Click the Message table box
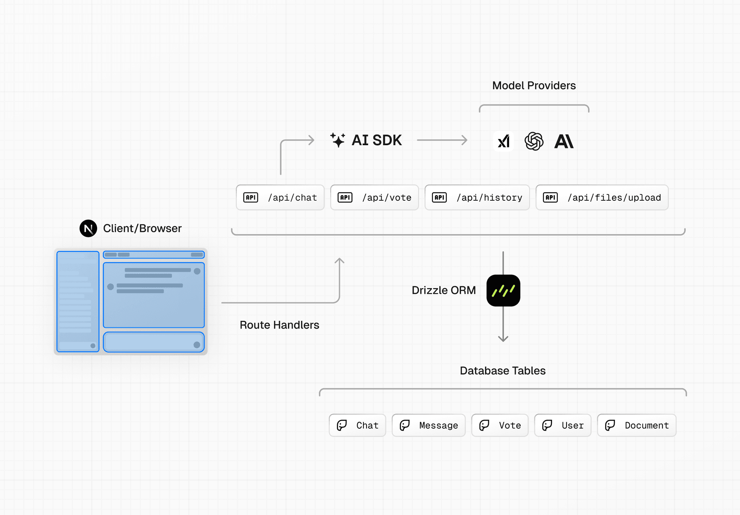This screenshot has width=740, height=515. (429, 425)
